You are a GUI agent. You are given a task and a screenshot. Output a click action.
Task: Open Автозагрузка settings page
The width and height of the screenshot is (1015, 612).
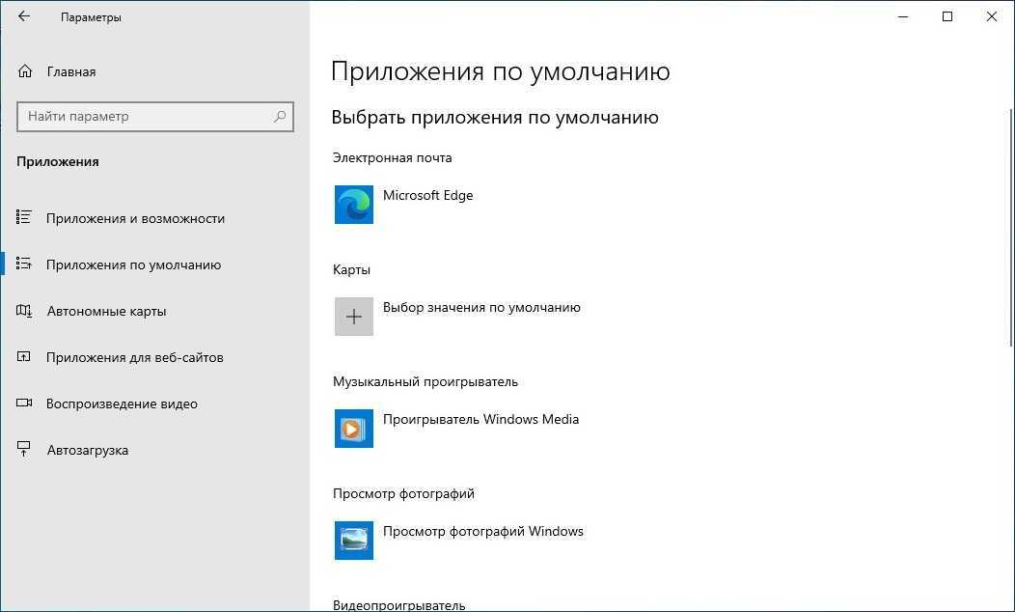point(88,450)
